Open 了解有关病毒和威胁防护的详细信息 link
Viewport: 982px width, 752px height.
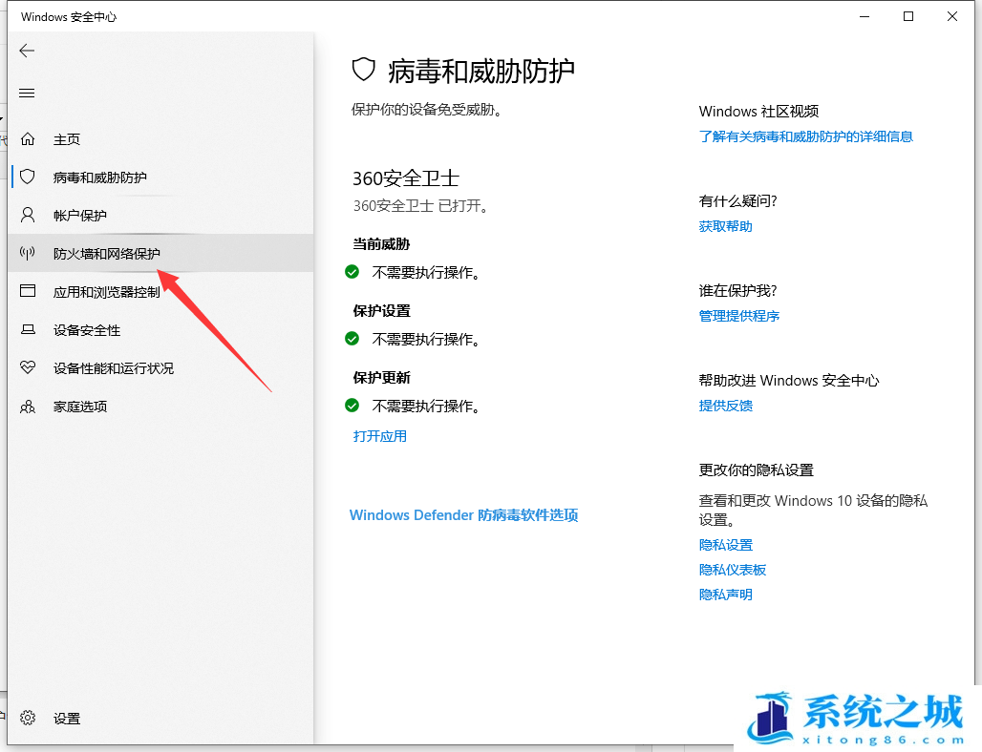[806, 136]
